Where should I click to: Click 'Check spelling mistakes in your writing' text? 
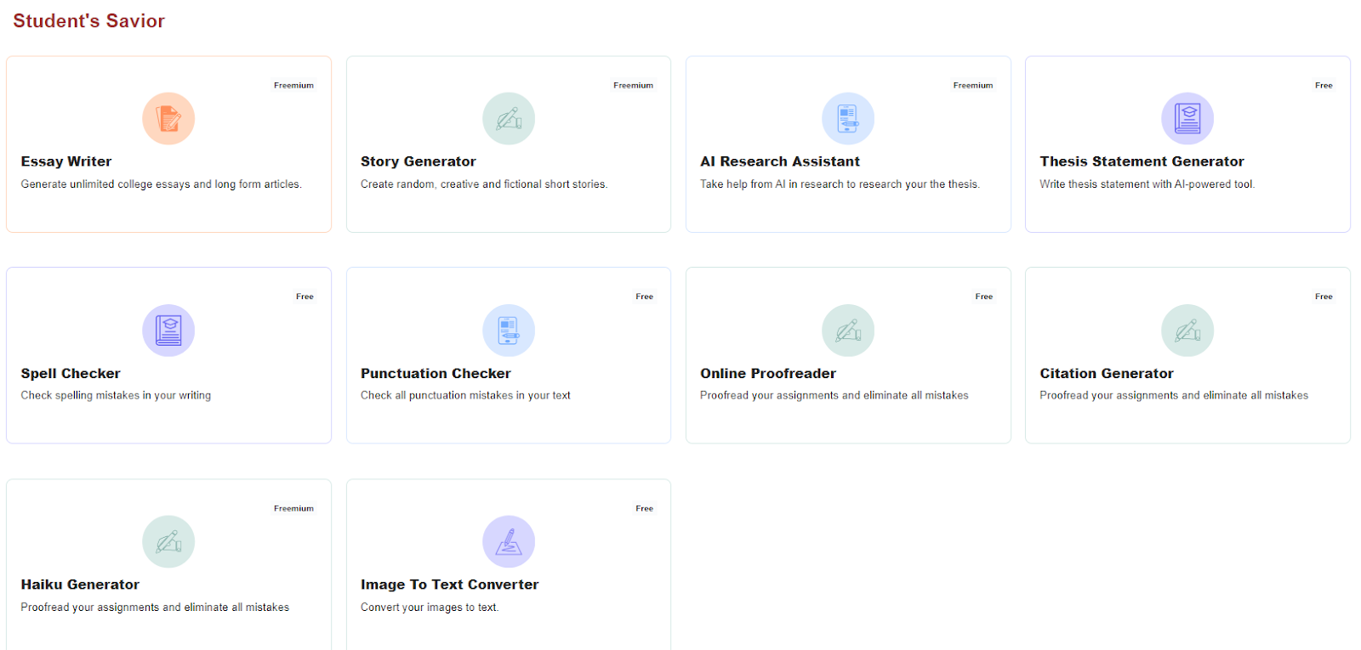[x=116, y=396]
